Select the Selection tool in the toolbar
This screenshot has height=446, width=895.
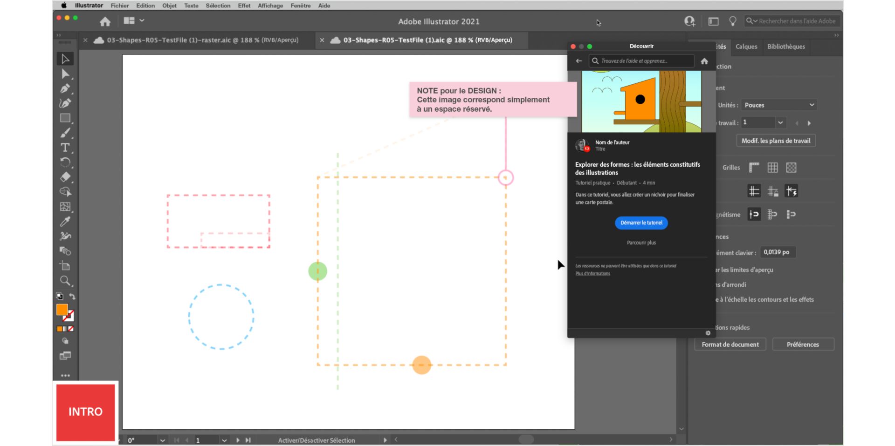tap(65, 58)
